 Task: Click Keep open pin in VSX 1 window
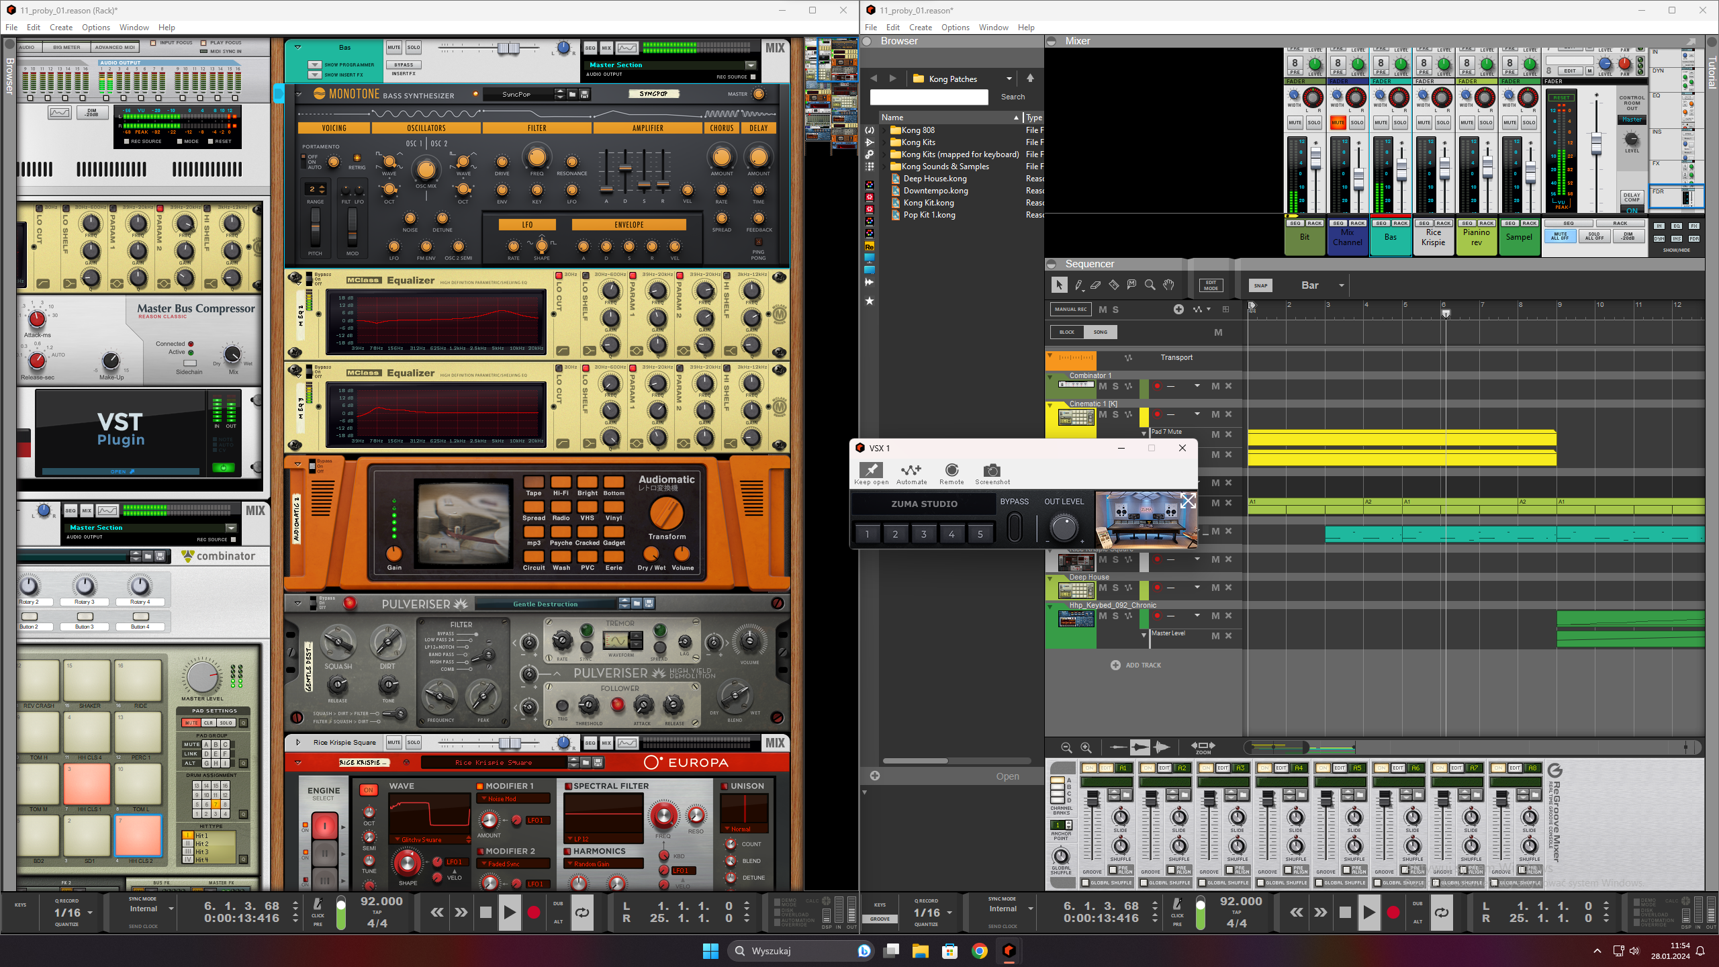click(871, 469)
